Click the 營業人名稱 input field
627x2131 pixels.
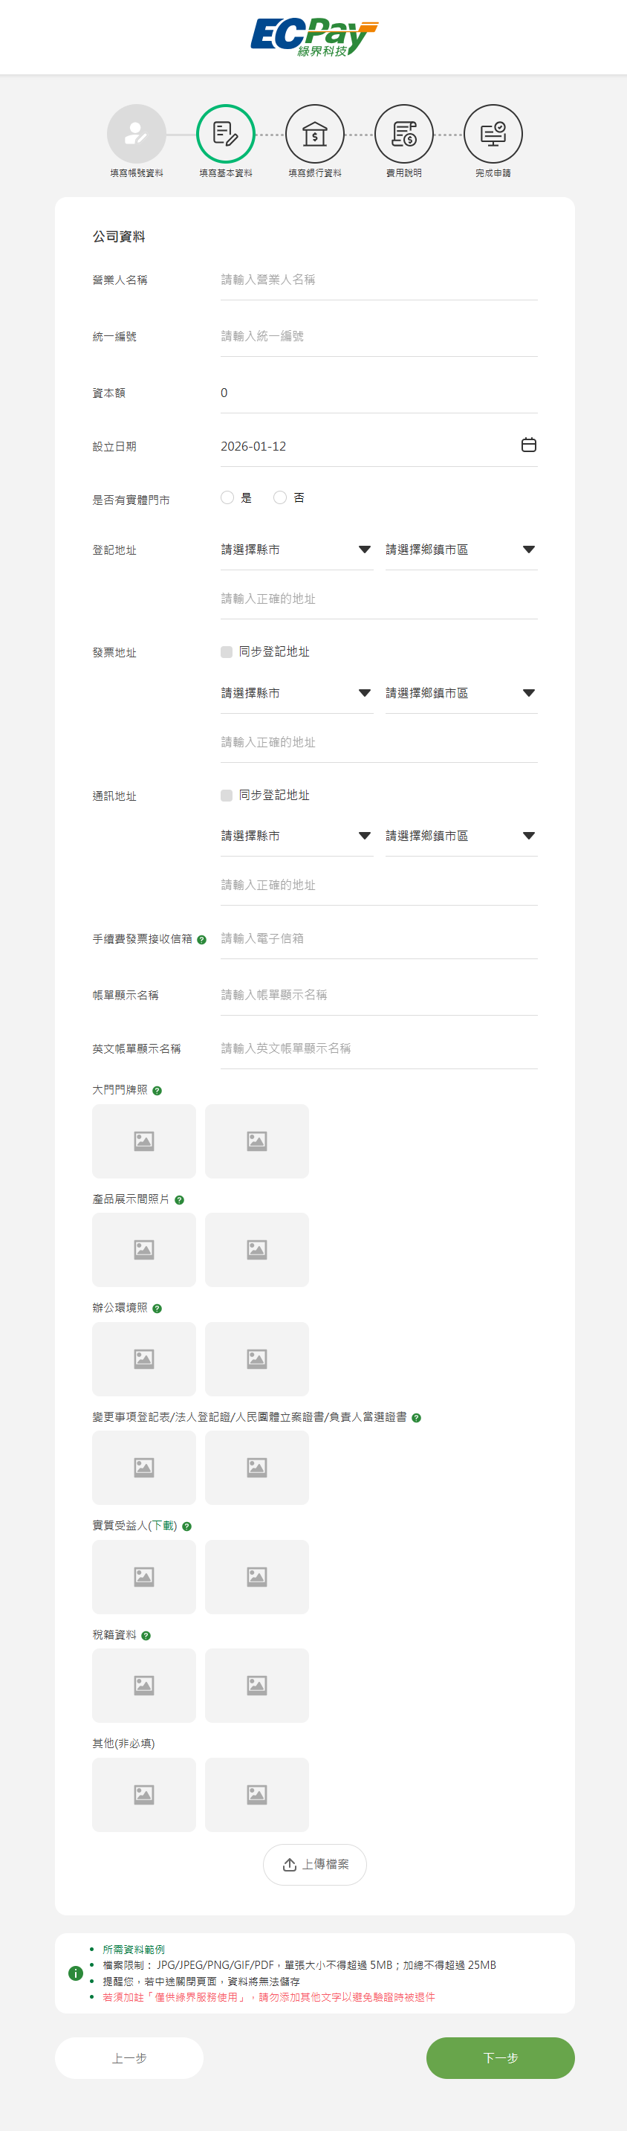378,280
